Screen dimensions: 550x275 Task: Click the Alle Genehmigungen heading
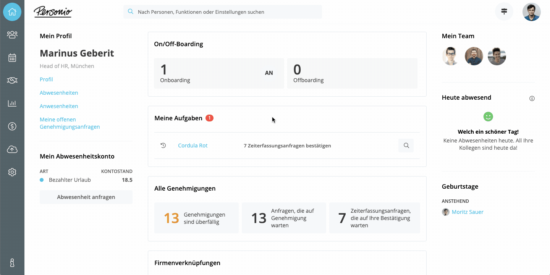coord(185,188)
